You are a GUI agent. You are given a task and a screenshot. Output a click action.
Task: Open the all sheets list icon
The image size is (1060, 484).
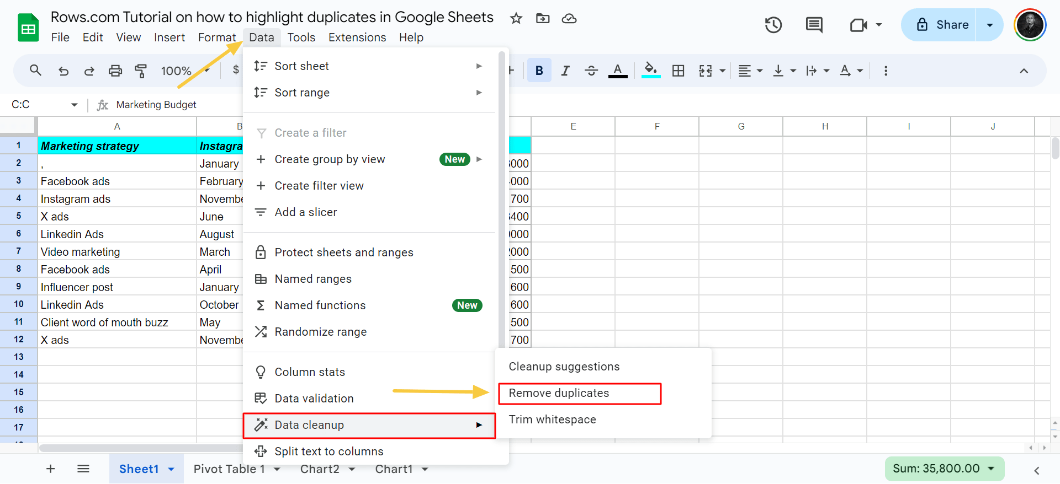click(83, 469)
